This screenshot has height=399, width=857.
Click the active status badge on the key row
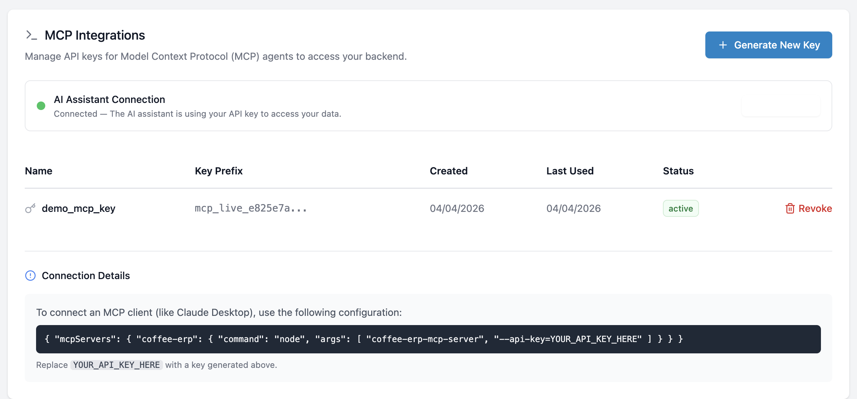click(x=680, y=208)
